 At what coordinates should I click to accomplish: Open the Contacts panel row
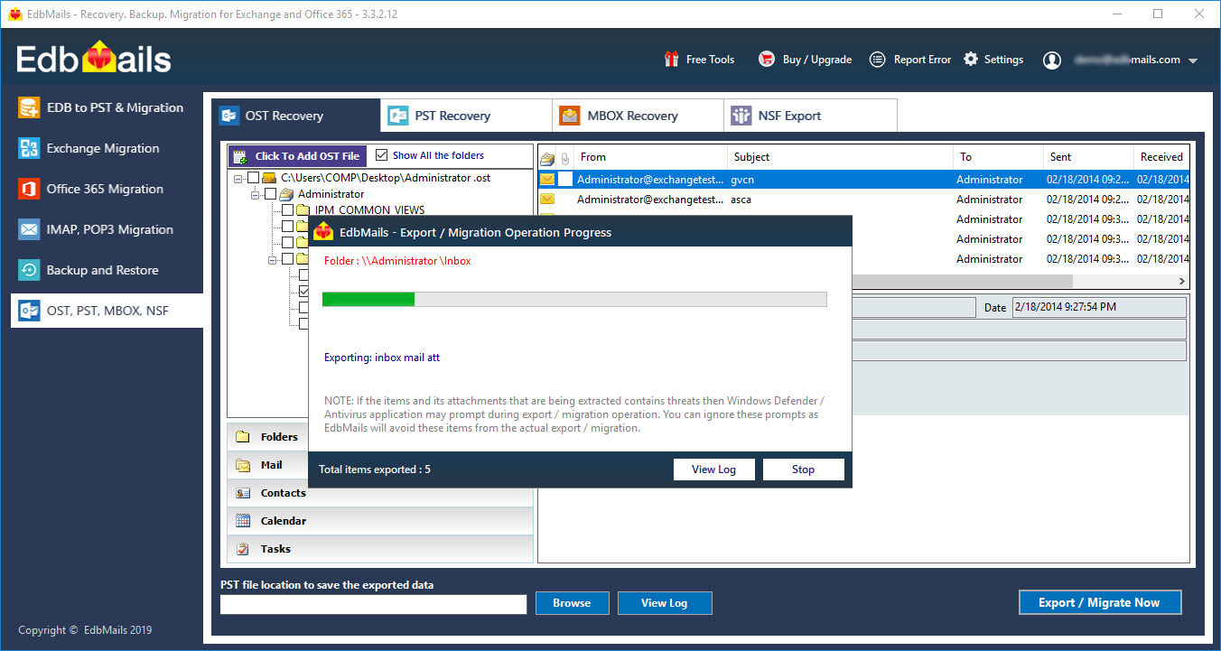380,493
